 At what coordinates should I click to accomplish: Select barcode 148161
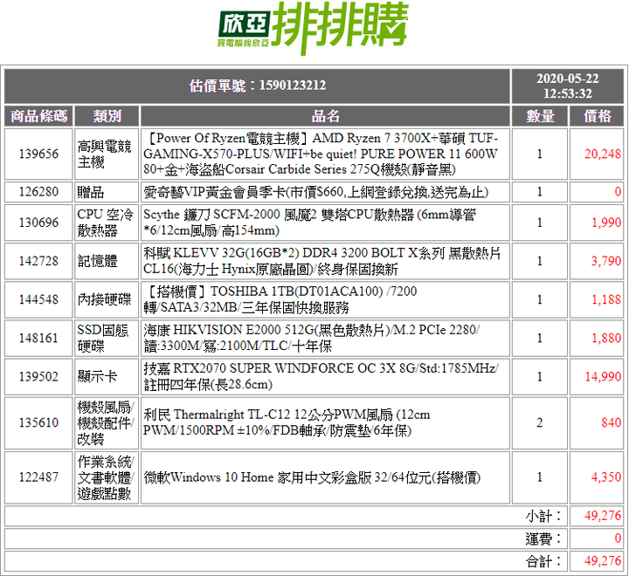[38, 338]
